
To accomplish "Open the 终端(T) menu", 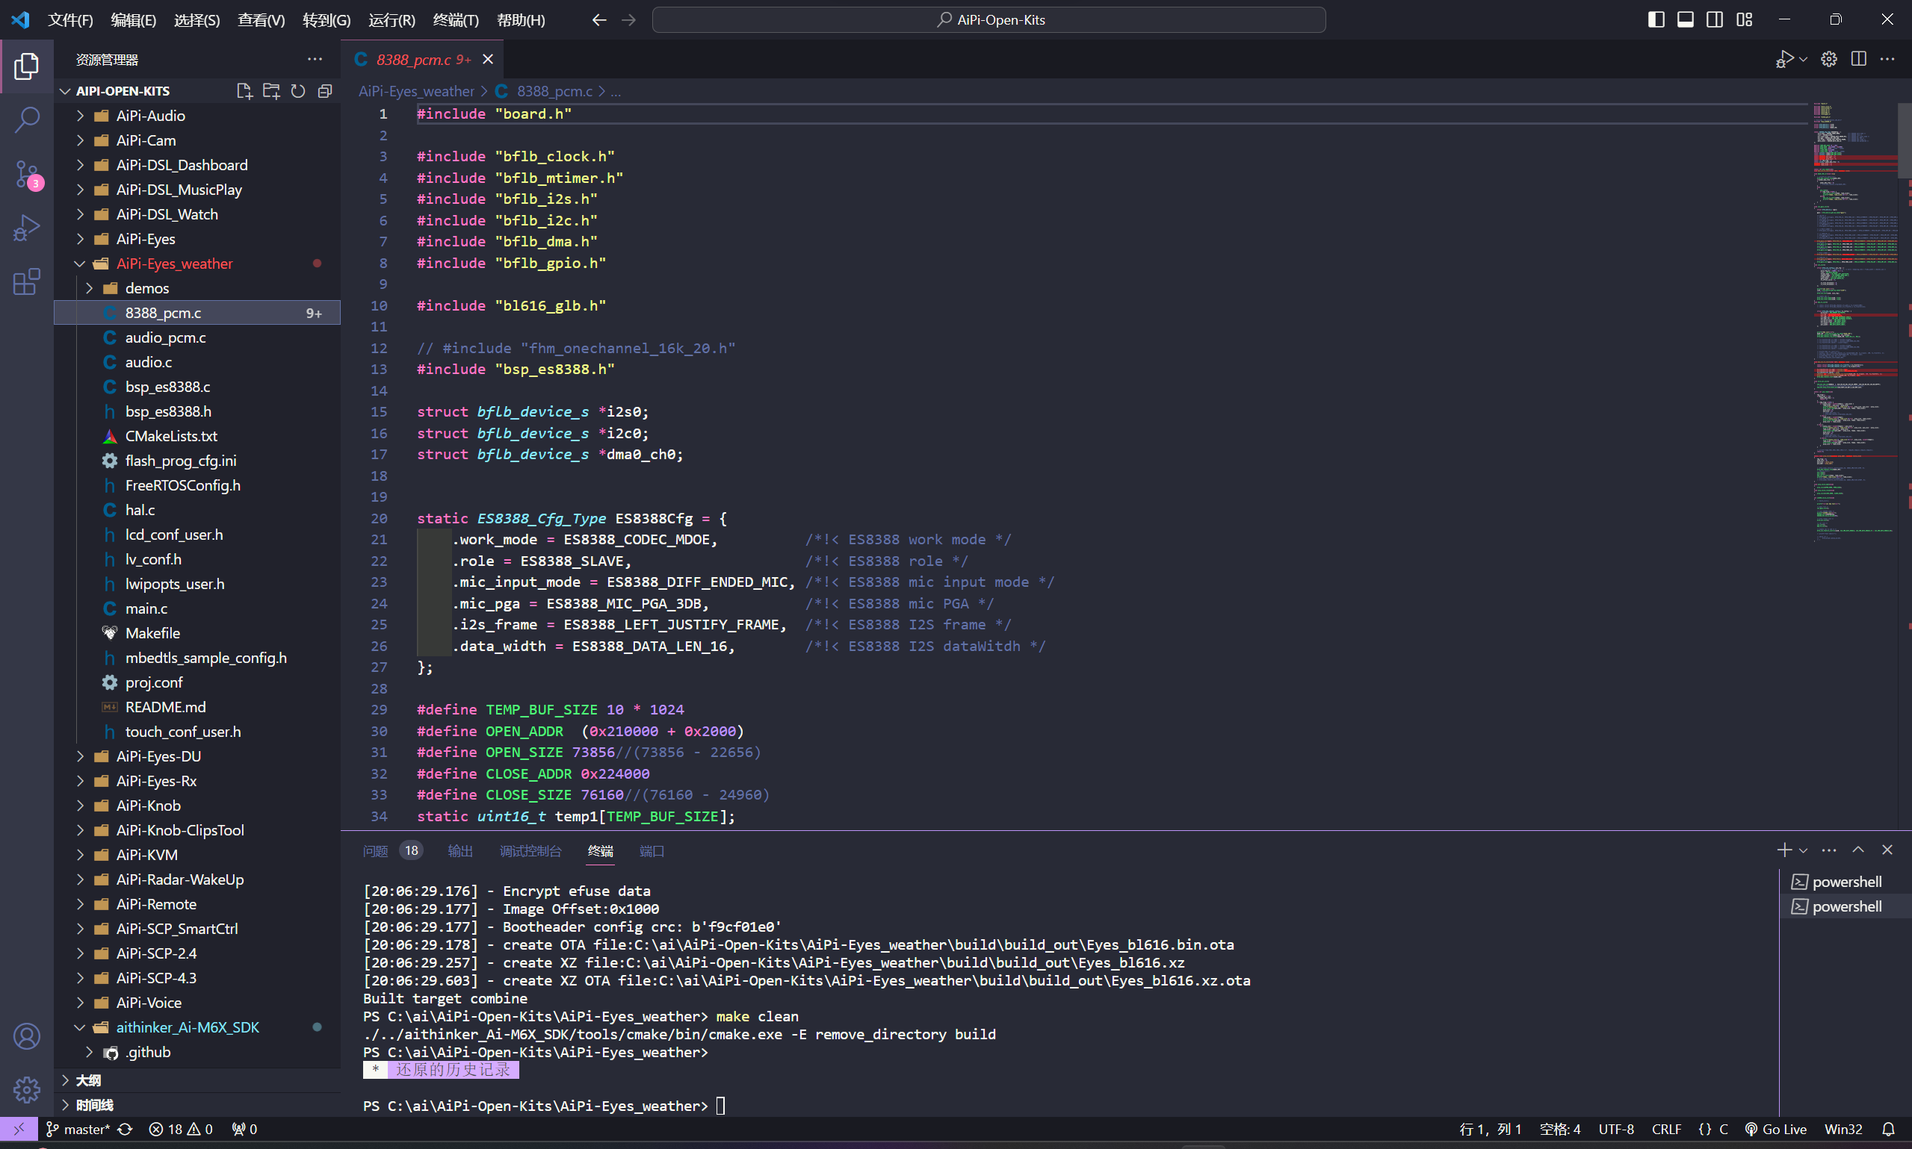I will [456, 20].
